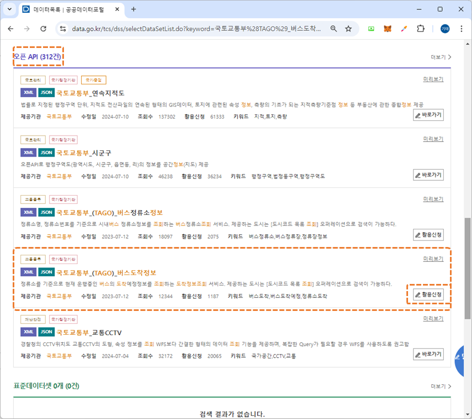Open 국토교통부_(TAGO)_버스도착정보 title
472x419 pixels.
(x=106, y=273)
